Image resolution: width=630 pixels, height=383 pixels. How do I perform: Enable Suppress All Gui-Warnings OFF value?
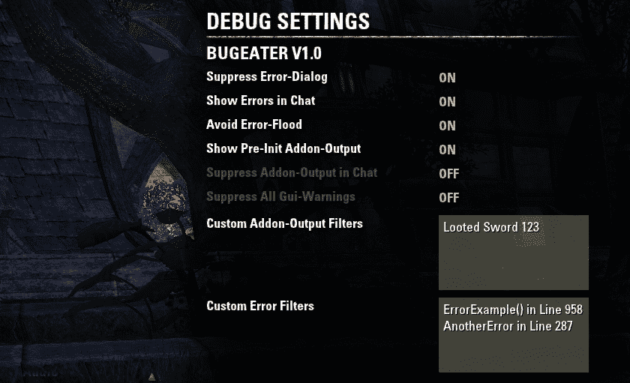pos(448,198)
